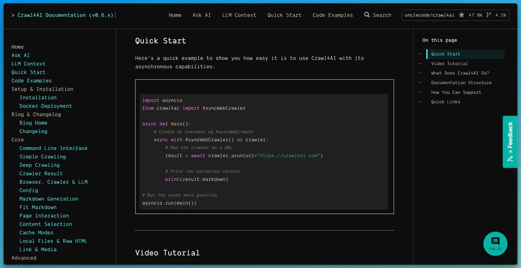The image size is (521, 268).
Task: Select Quick Start in top navigation
Action: (284, 15)
